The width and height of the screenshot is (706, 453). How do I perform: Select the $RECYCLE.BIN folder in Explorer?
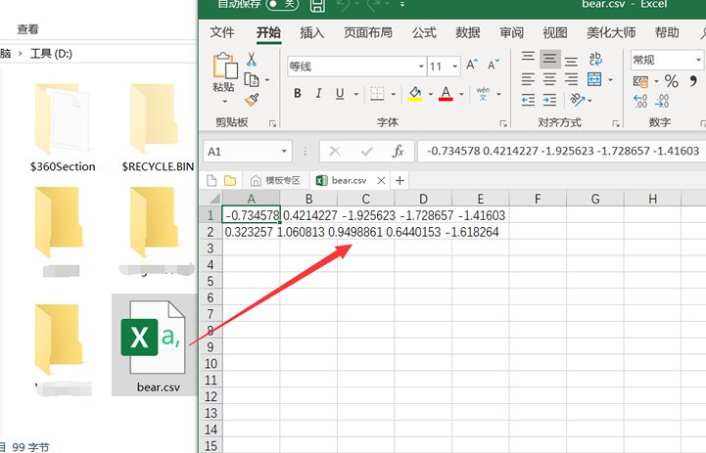coord(158,128)
